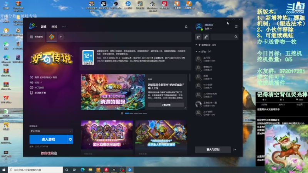The image size is (308, 173).
Task: Click the forum chat bubble icon
Action: point(32,82)
